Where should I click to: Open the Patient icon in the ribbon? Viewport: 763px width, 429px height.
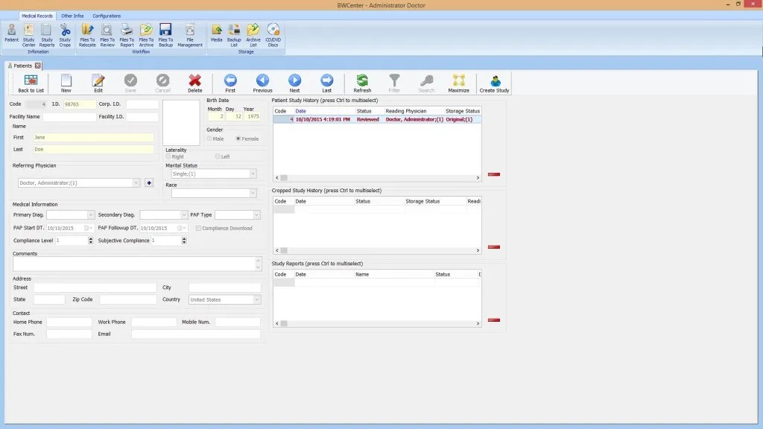[x=11, y=34]
